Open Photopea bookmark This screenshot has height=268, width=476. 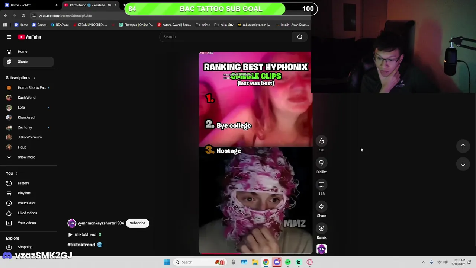point(136,25)
